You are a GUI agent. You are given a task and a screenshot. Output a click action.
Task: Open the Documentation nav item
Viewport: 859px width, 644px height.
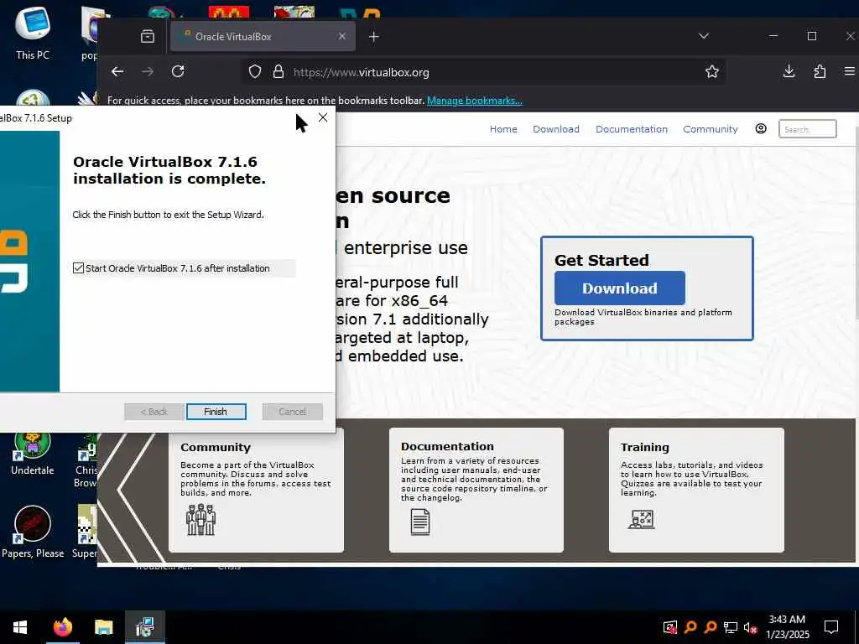(x=631, y=129)
